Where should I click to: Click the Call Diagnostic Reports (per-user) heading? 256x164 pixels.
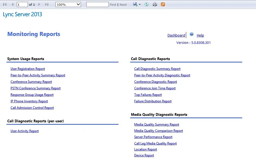pos(35,121)
